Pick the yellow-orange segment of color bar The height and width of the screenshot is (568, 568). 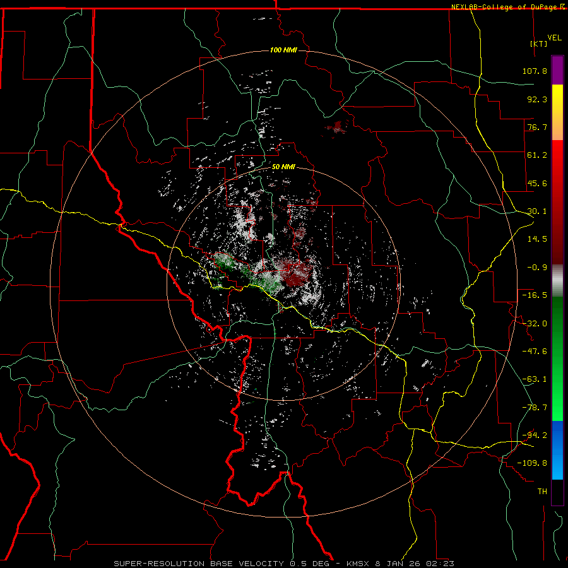coord(557,112)
